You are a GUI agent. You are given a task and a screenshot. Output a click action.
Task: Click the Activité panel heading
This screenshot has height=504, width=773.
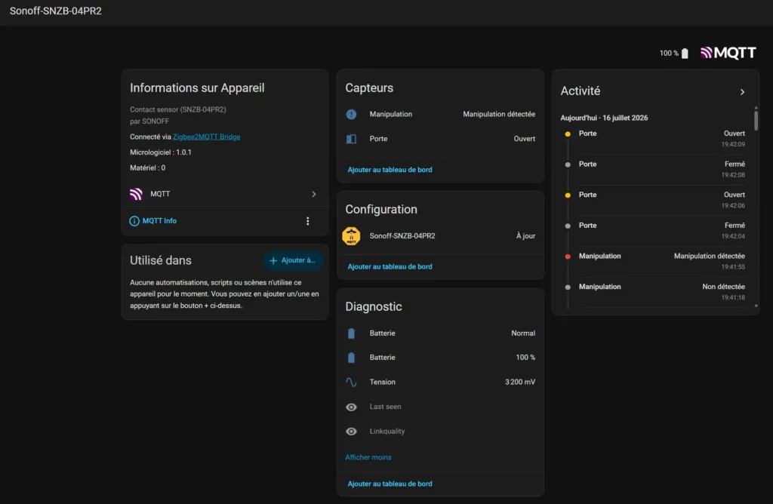(581, 91)
